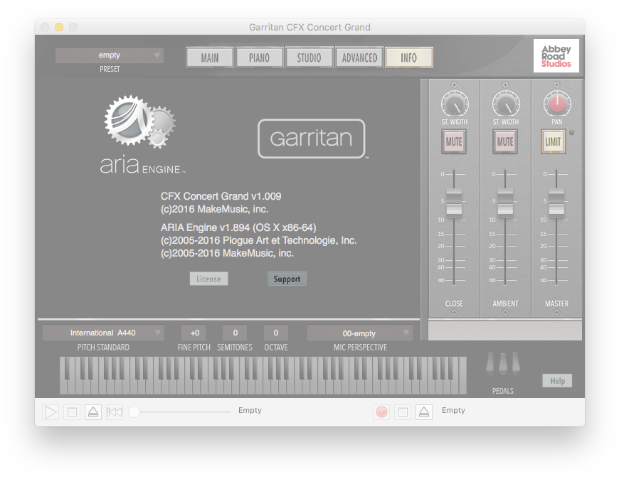Image resolution: width=619 pixels, height=479 pixels.
Task: Click the CFX Concert Grand v1.009 text
Action: [x=221, y=196]
